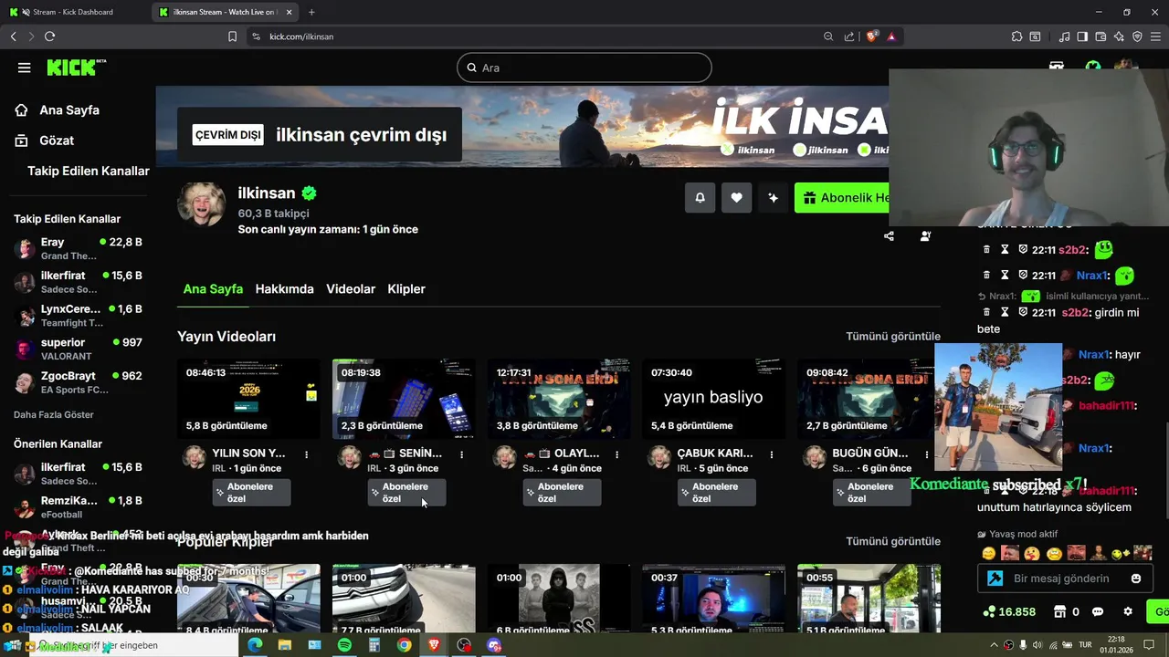Open Tümünü görüntüle for Popüler Klipler
Screen dimensions: 1169x657
(892, 541)
